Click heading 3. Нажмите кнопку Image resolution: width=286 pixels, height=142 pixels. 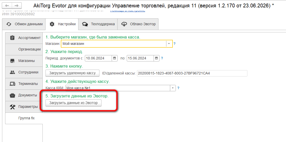pos(64,66)
